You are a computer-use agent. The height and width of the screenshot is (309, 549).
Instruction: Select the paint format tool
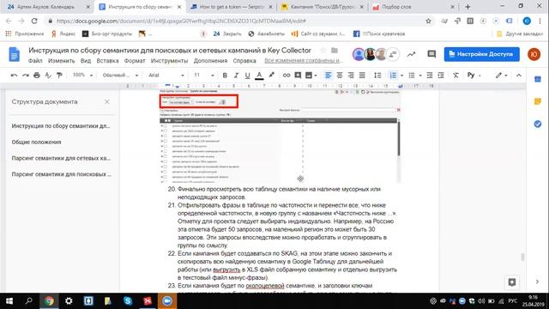pyautogui.click(x=59, y=75)
